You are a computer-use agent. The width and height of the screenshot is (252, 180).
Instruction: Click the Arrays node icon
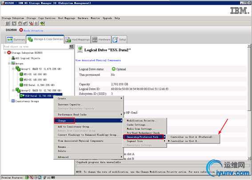[x=13, y=63]
